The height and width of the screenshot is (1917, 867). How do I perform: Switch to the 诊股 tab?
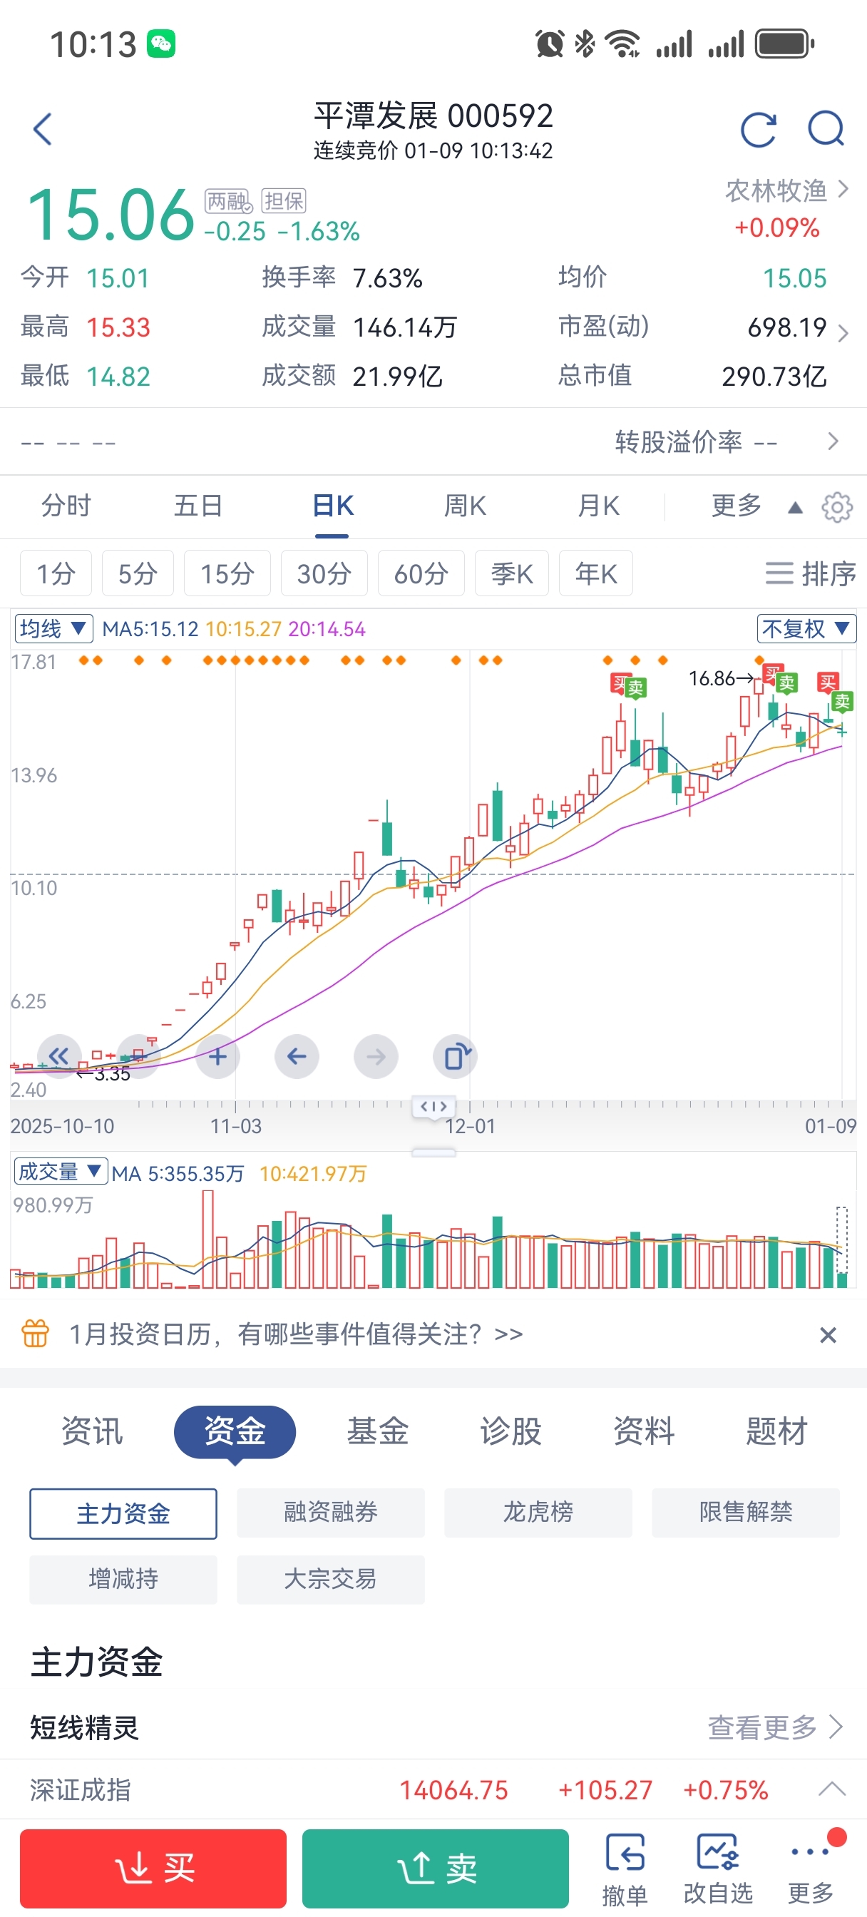511,1431
